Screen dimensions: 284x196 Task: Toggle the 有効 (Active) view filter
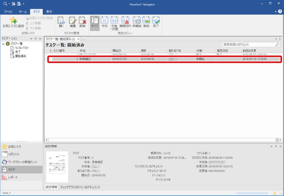coord(146,22)
